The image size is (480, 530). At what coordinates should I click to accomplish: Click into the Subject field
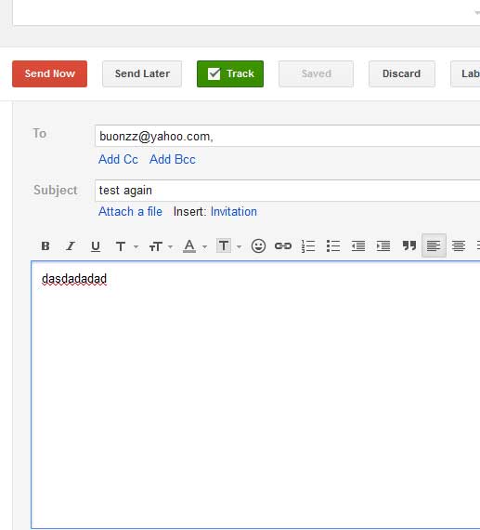(287, 191)
